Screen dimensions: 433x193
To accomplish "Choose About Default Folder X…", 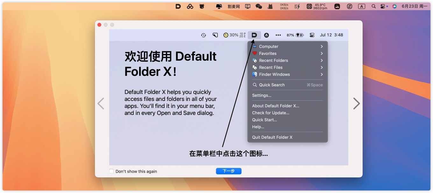I will [287, 106].
